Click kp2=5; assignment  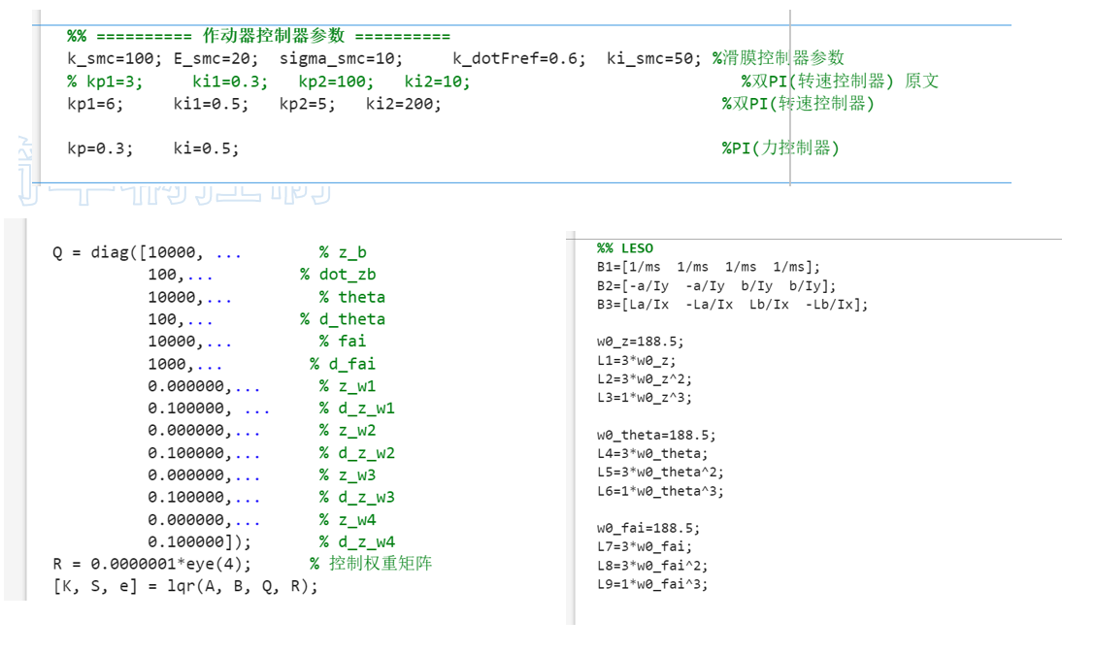pyautogui.click(x=308, y=104)
